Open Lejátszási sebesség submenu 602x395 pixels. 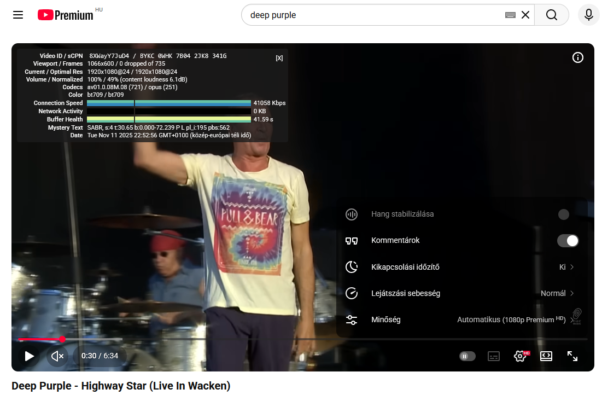click(x=461, y=293)
